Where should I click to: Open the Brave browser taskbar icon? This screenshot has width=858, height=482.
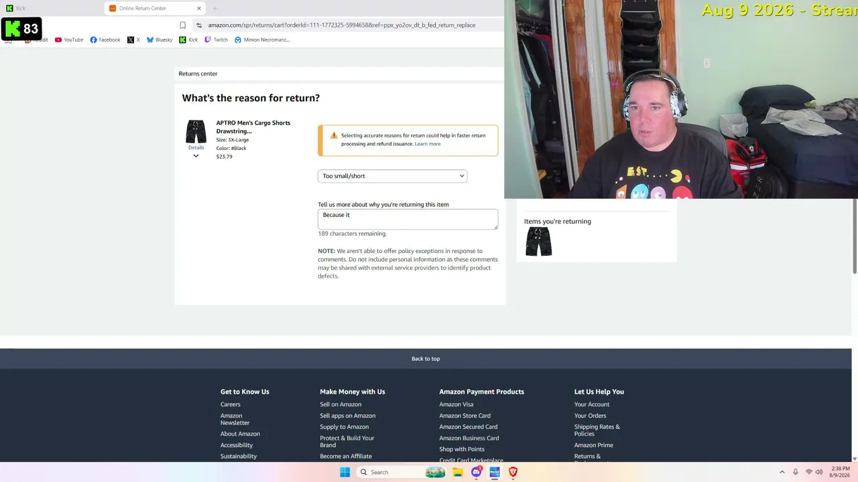point(513,472)
